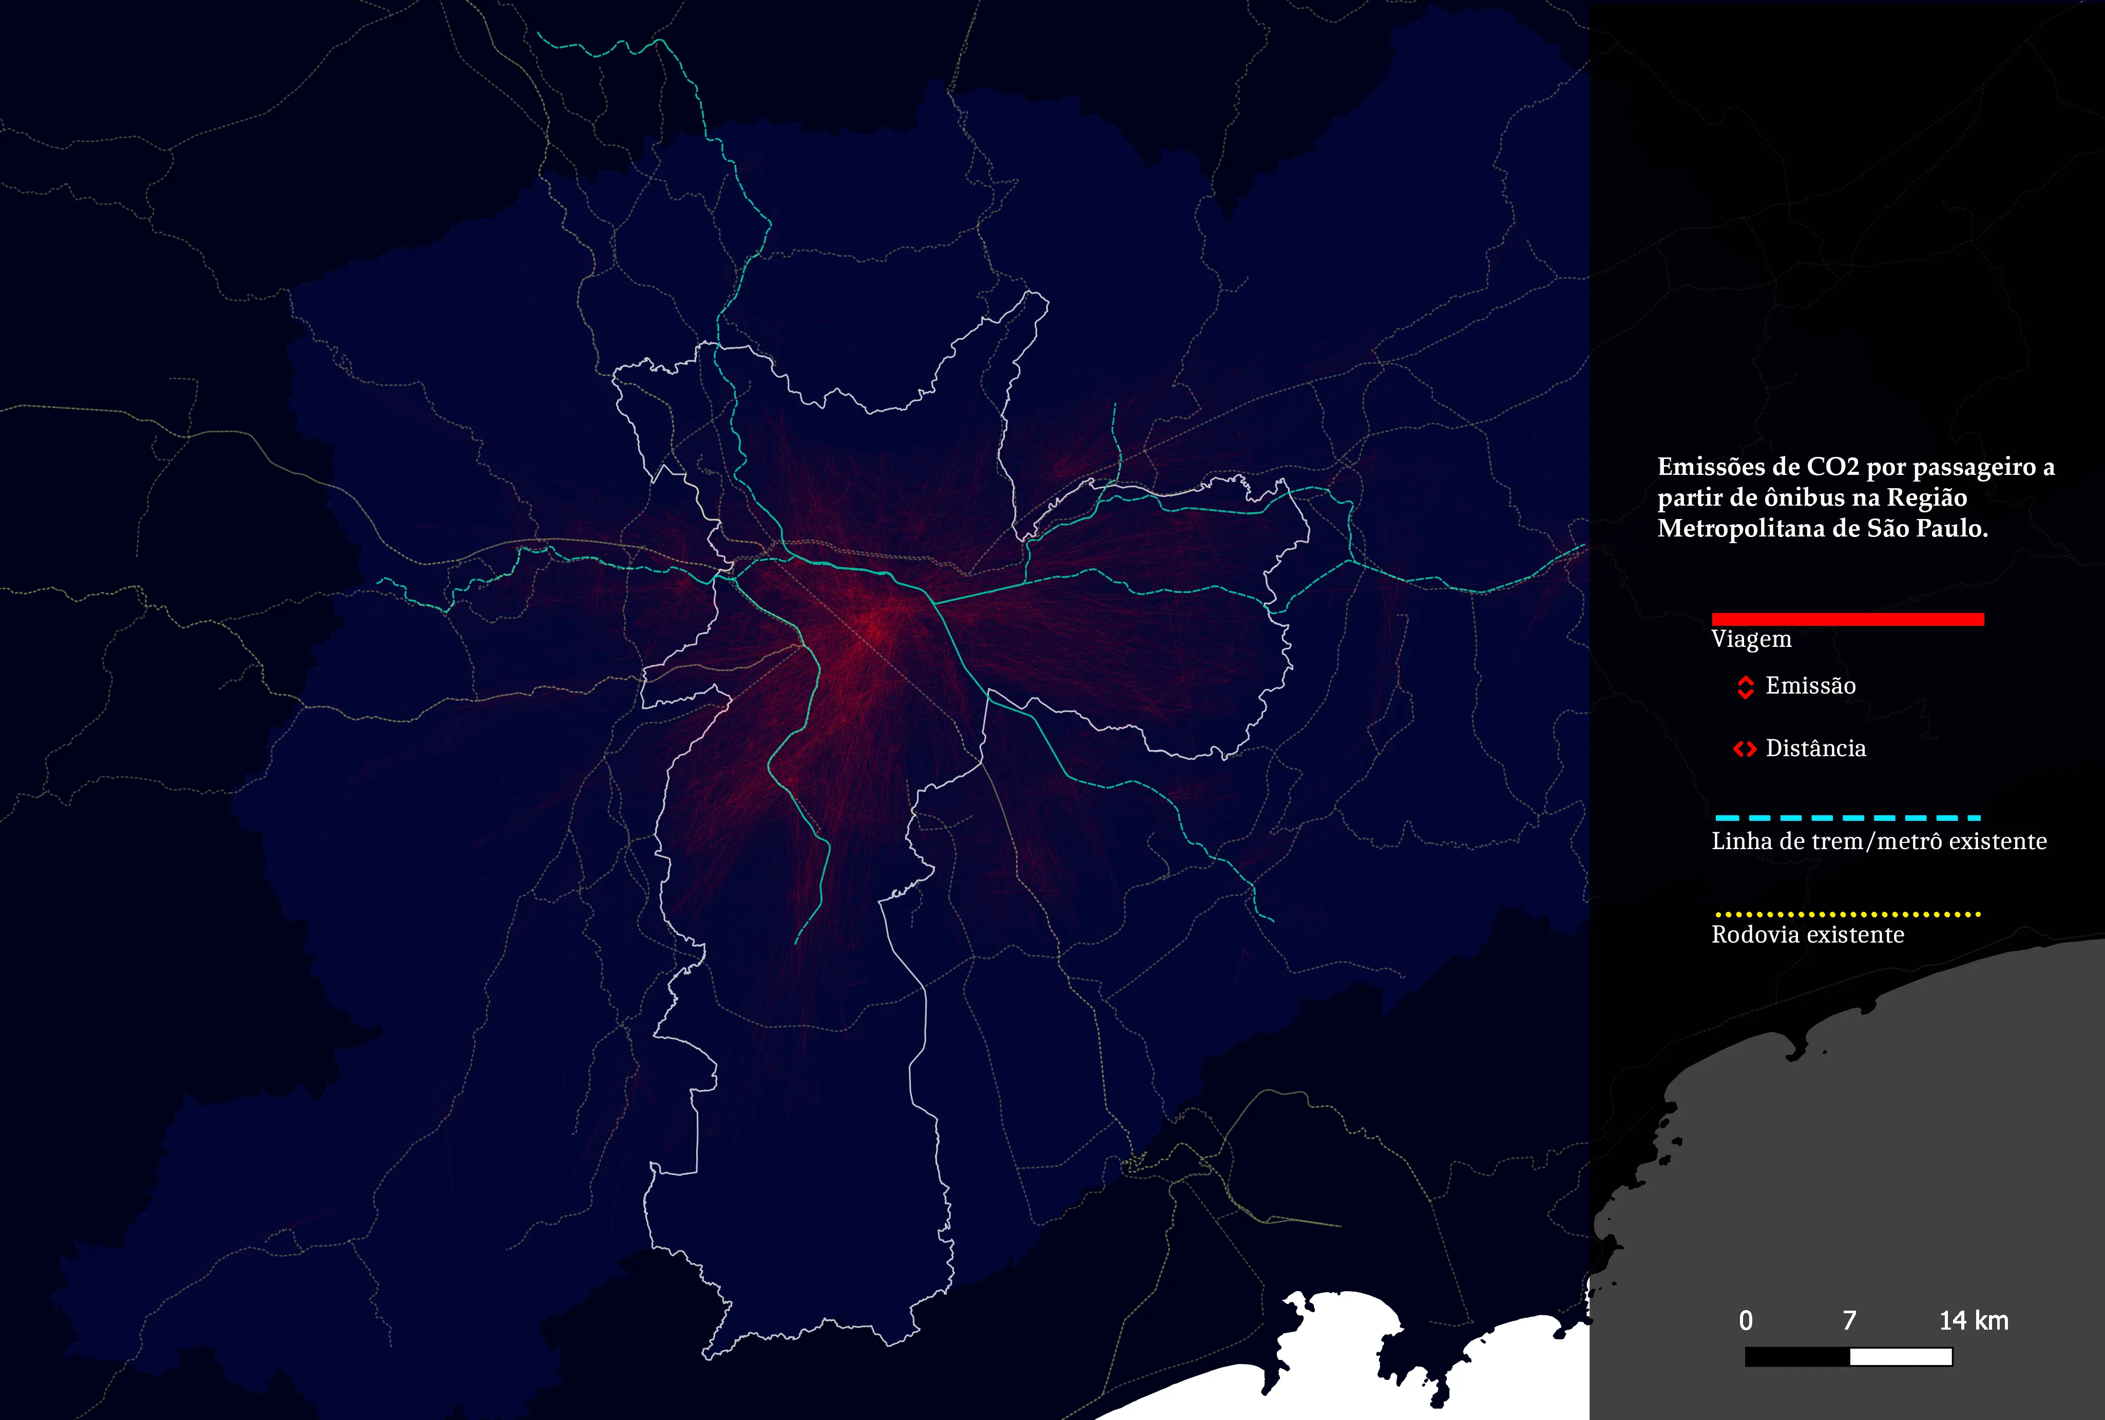
Task: Click the Rodovia existente label
Action: 1807,934
